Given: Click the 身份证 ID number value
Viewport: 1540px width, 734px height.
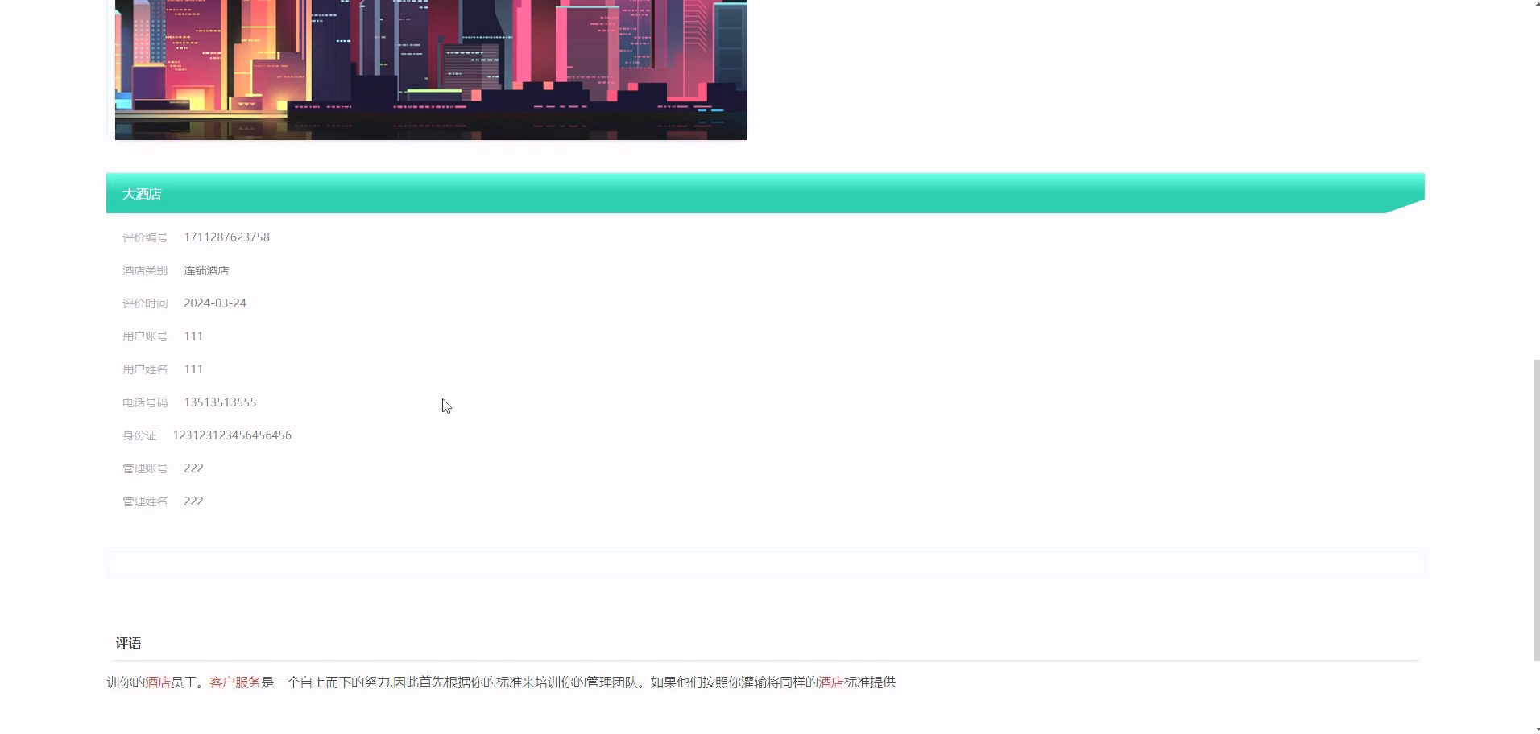Looking at the screenshot, I should tap(232, 435).
